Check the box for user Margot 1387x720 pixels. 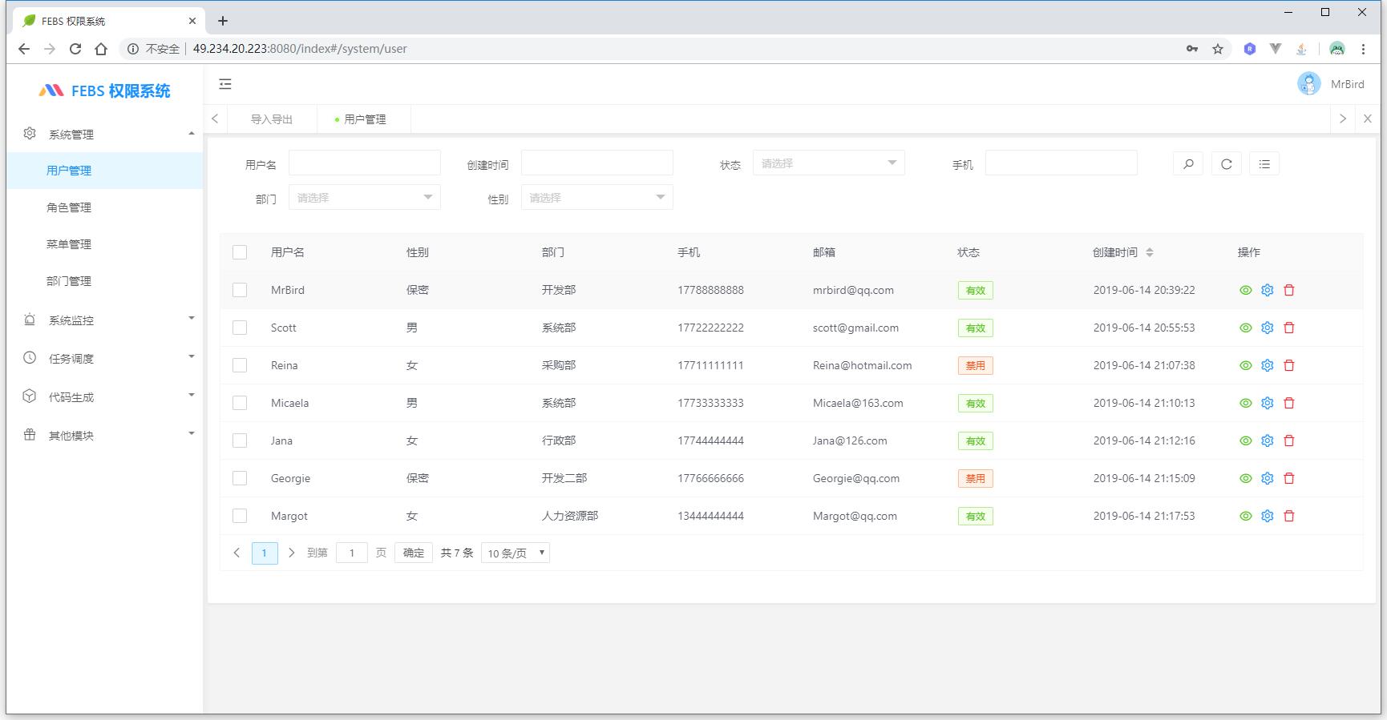[240, 516]
